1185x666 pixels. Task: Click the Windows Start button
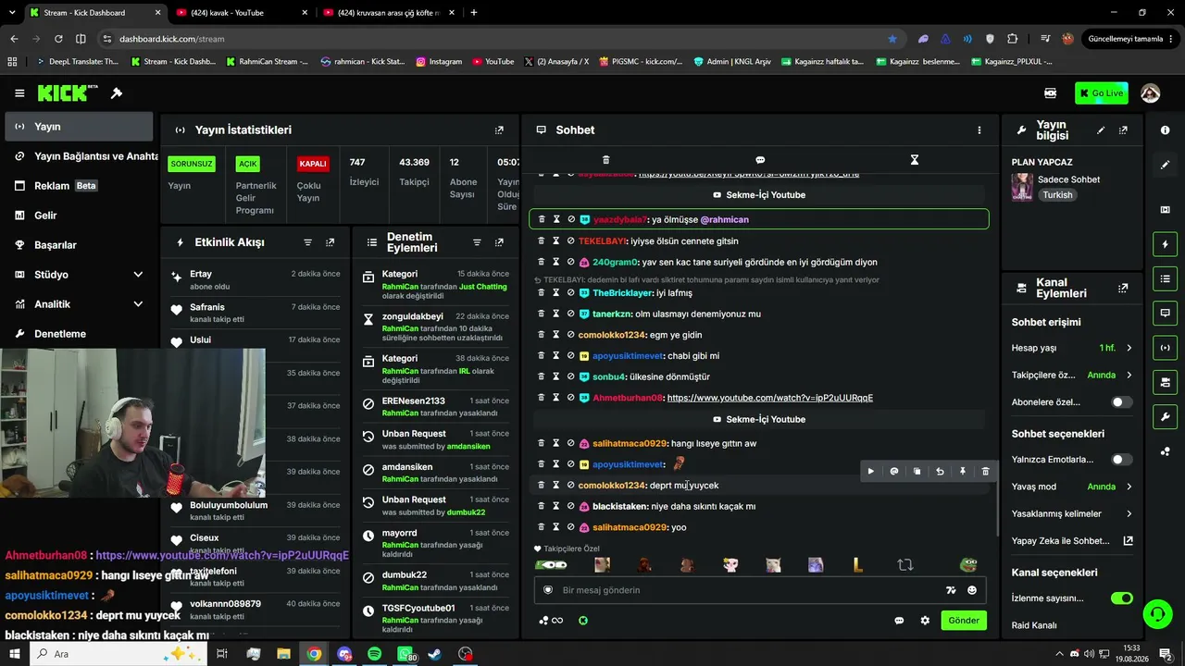click(x=15, y=654)
